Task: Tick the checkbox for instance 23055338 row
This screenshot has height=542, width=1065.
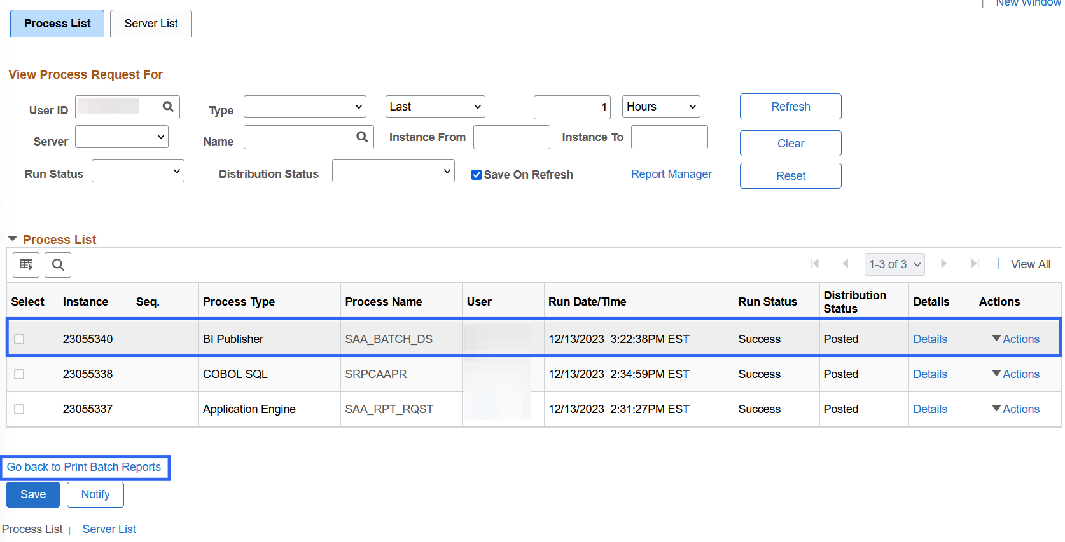Action: [x=19, y=374]
